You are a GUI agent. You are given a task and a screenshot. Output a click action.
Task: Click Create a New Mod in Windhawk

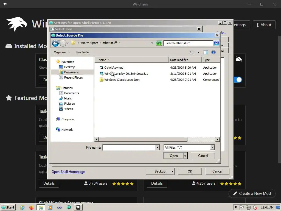pos(252,193)
